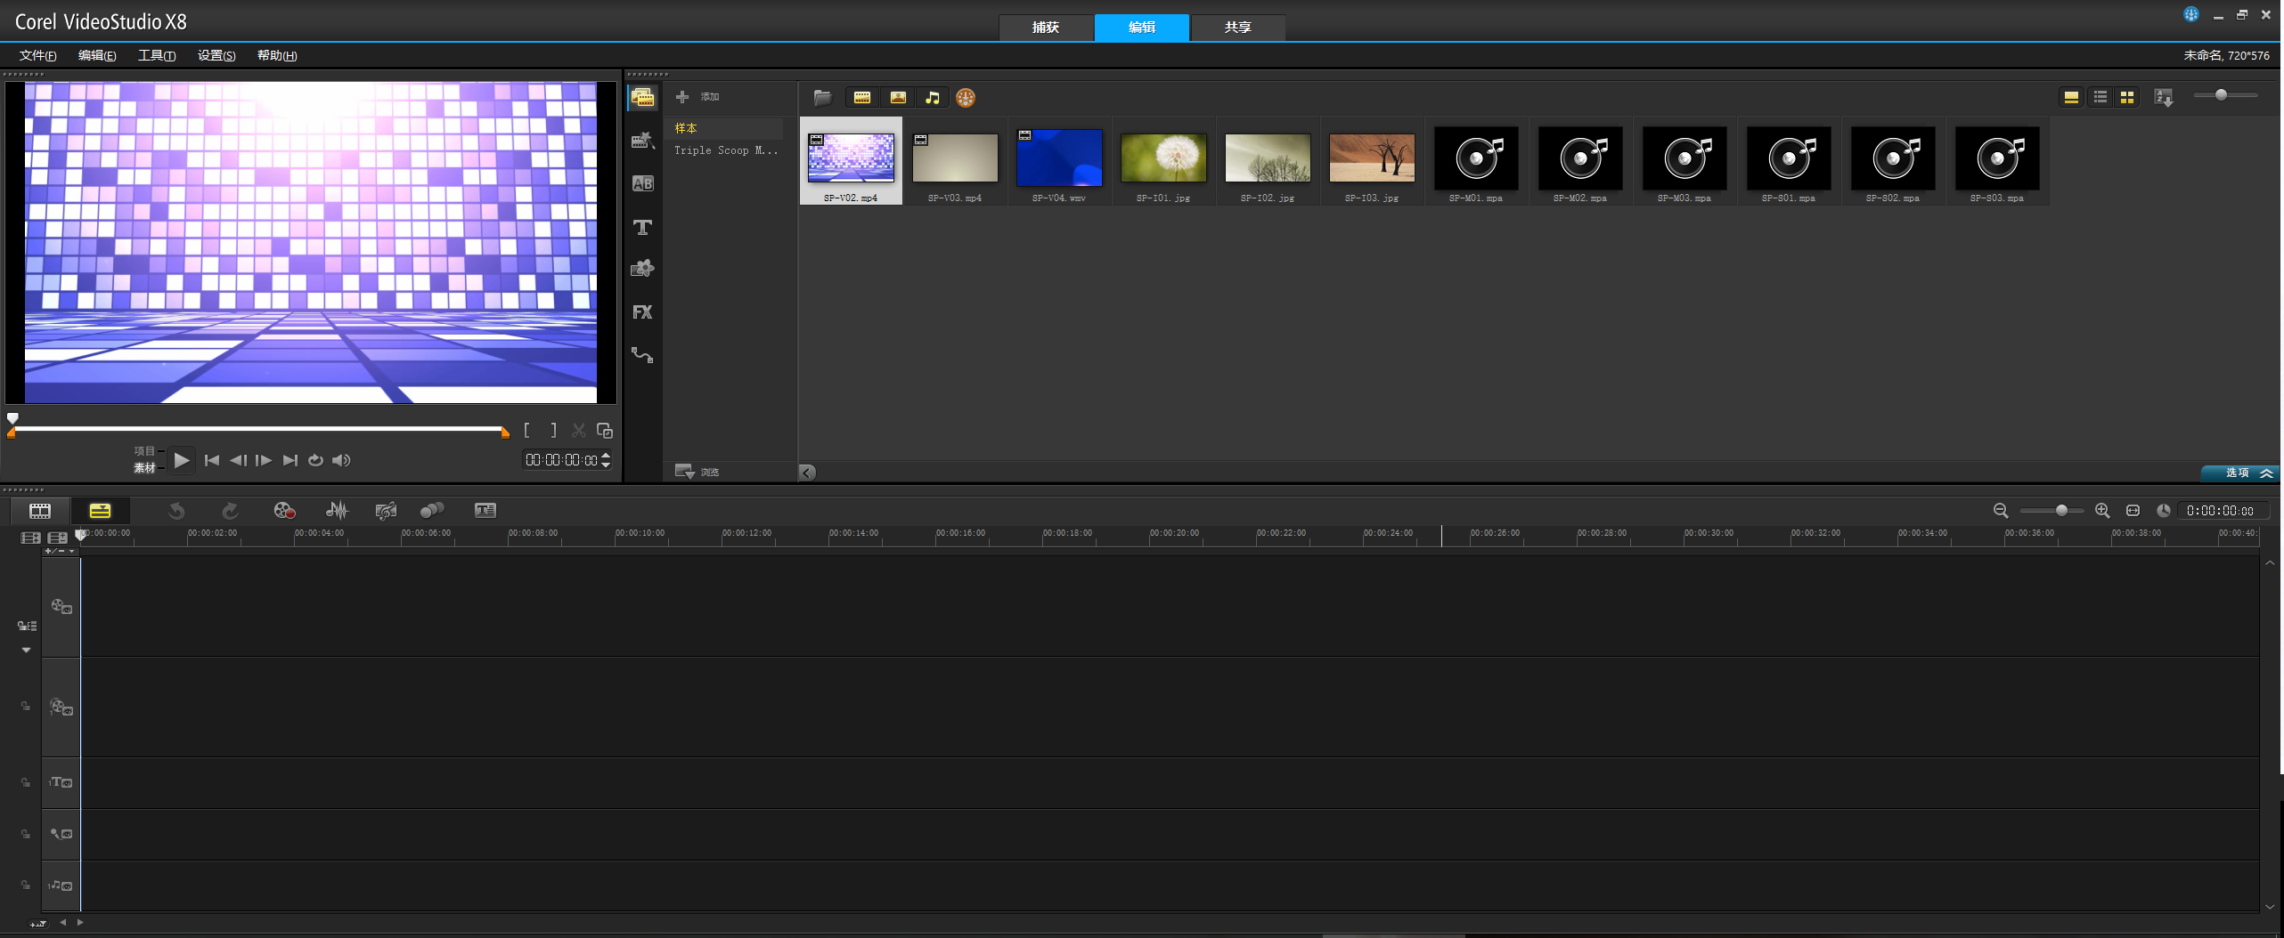Open the Instant Project panel in sidebar
This screenshot has height=938, width=2284.
pyautogui.click(x=642, y=141)
